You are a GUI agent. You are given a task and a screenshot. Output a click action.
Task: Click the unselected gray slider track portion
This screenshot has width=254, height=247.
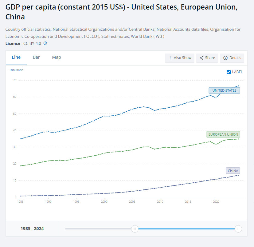[98, 229]
